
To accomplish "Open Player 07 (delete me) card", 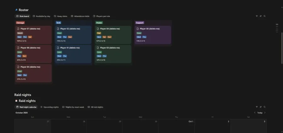I will click(x=33, y=35).
